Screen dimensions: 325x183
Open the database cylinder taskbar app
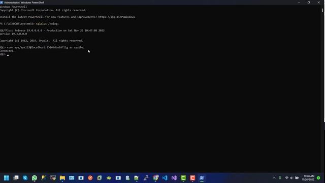point(127,178)
